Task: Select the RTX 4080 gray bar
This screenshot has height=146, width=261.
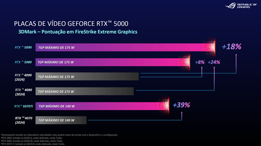Action: tap(85, 91)
